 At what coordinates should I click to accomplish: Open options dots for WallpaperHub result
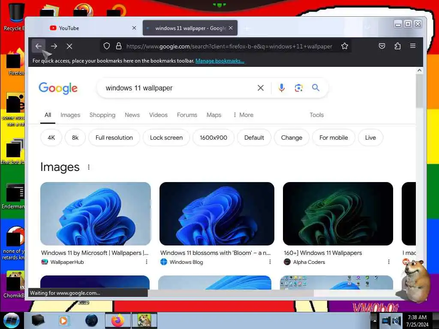click(147, 262)
